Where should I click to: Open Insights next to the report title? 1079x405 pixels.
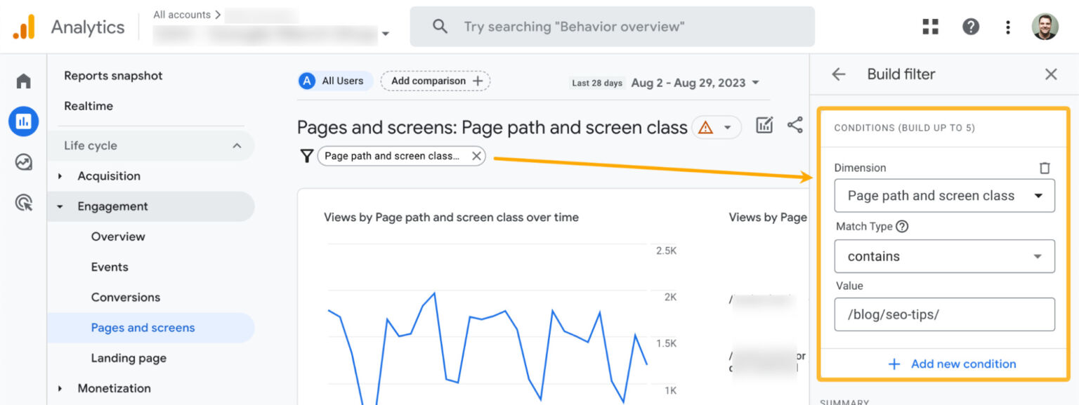click(x=764, y=124)
